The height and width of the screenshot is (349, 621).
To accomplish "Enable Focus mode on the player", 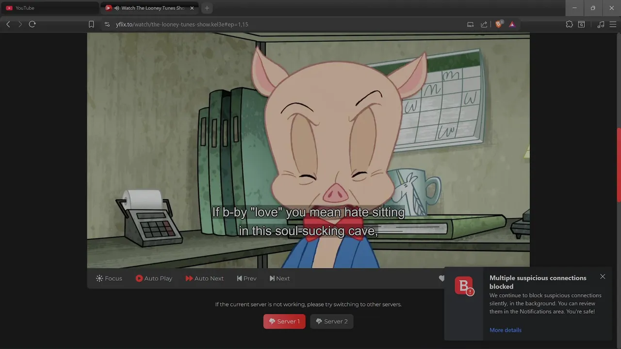I will point(109,278).
